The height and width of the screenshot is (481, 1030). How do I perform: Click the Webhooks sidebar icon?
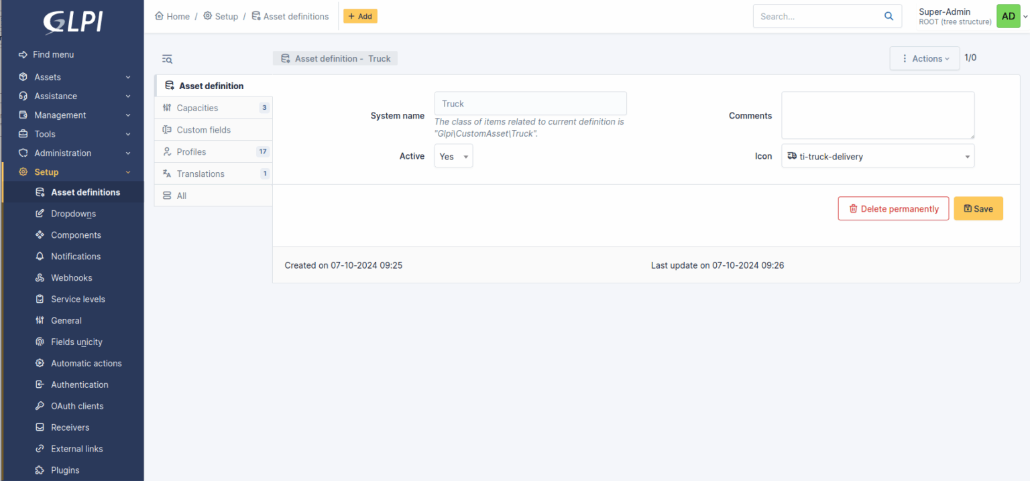click(40, 278)
